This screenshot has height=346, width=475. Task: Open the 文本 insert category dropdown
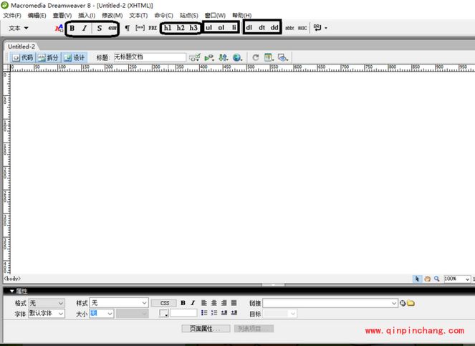pos(19,28)
